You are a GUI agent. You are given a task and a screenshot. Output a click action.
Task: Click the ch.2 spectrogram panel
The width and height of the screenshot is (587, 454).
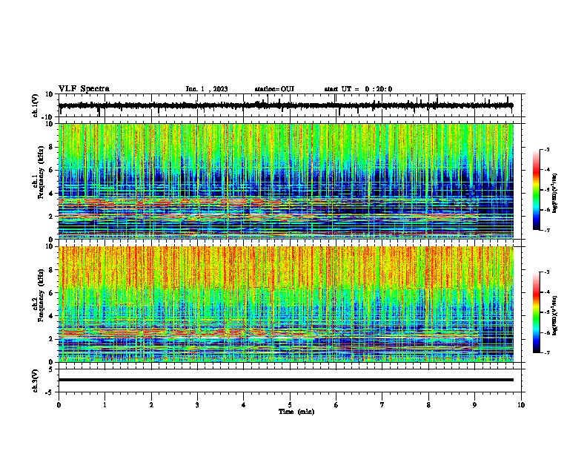point(286,304)
